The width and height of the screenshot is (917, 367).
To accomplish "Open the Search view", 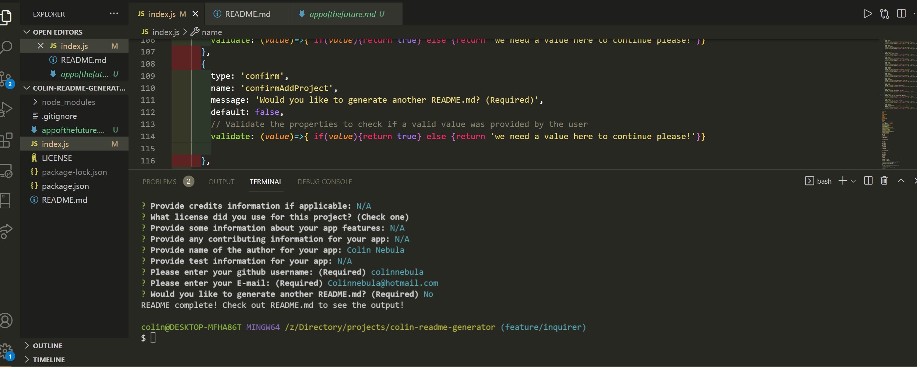I will pos(7,47).
